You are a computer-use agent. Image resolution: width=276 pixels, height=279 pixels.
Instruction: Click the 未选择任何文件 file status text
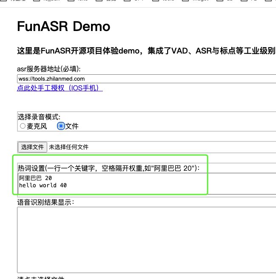(69, 147)
